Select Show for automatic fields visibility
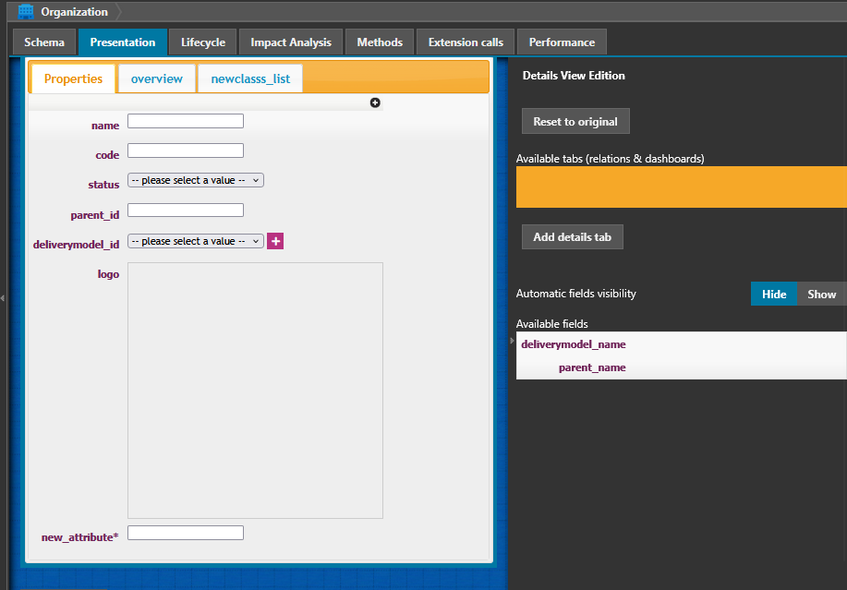Image resolution: width=847 pixels, height=590 pixels. [821, 294]
